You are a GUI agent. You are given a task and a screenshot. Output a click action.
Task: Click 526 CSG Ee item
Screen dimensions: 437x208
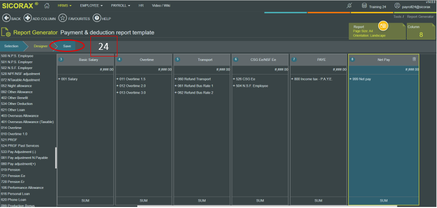click(x=244, y=79)
